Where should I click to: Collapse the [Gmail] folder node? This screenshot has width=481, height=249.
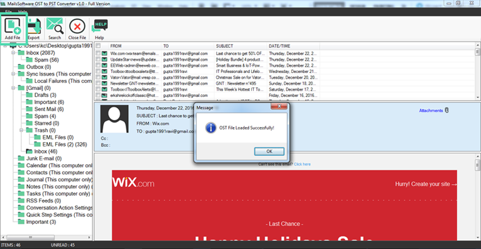click(x=13, y=88)
